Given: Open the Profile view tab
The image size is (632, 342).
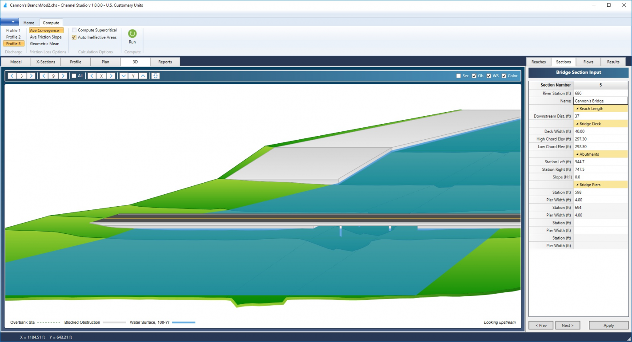Looking at the screenshot, I should (76, 62).
